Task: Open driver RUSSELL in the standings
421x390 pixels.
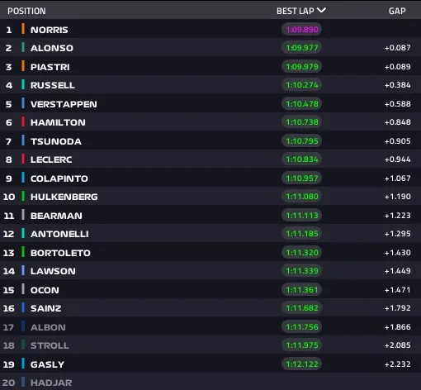Action: pos(53,85)
